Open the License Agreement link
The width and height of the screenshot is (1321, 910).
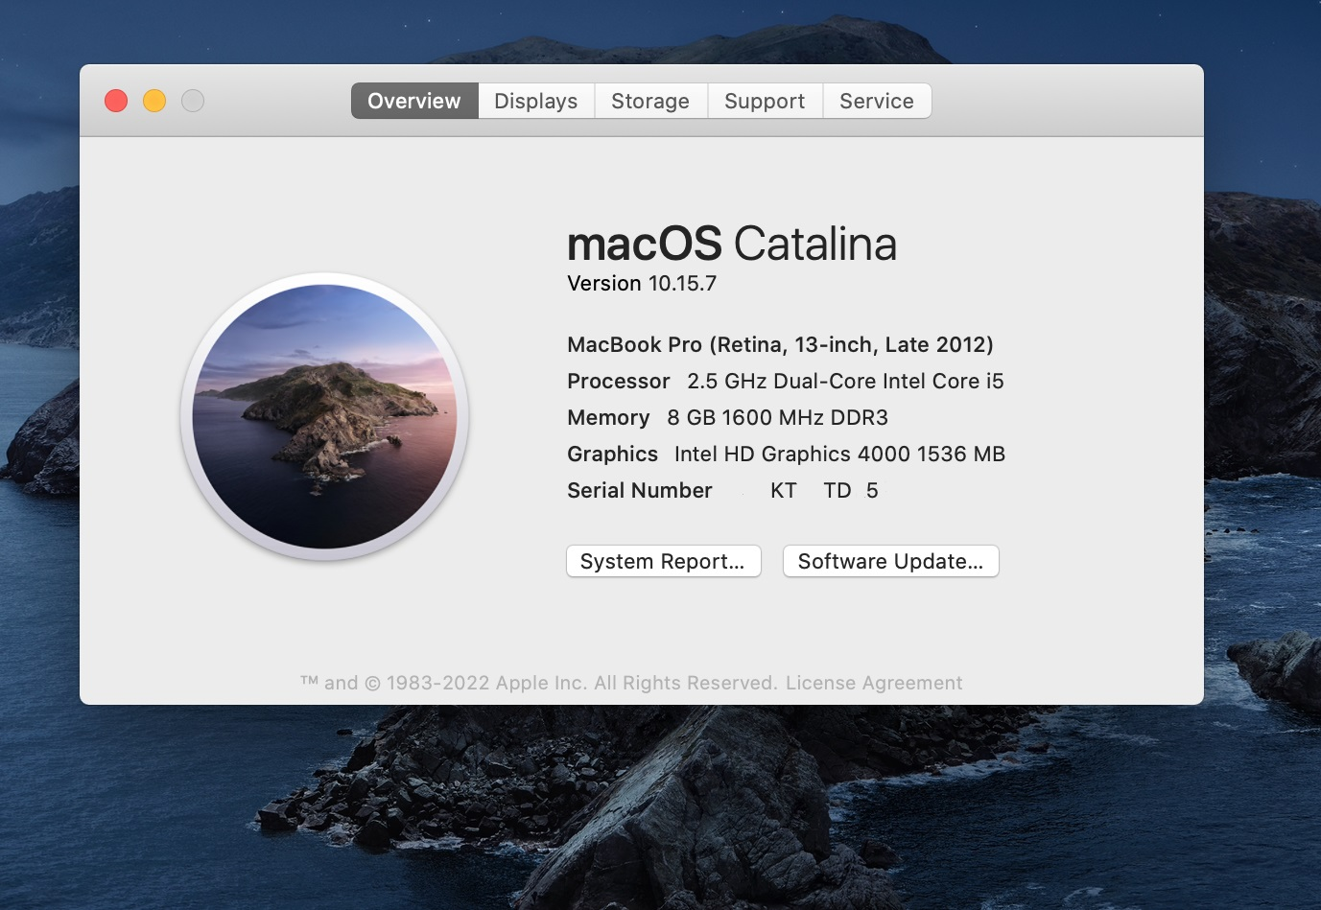click(x=874, y=683)
